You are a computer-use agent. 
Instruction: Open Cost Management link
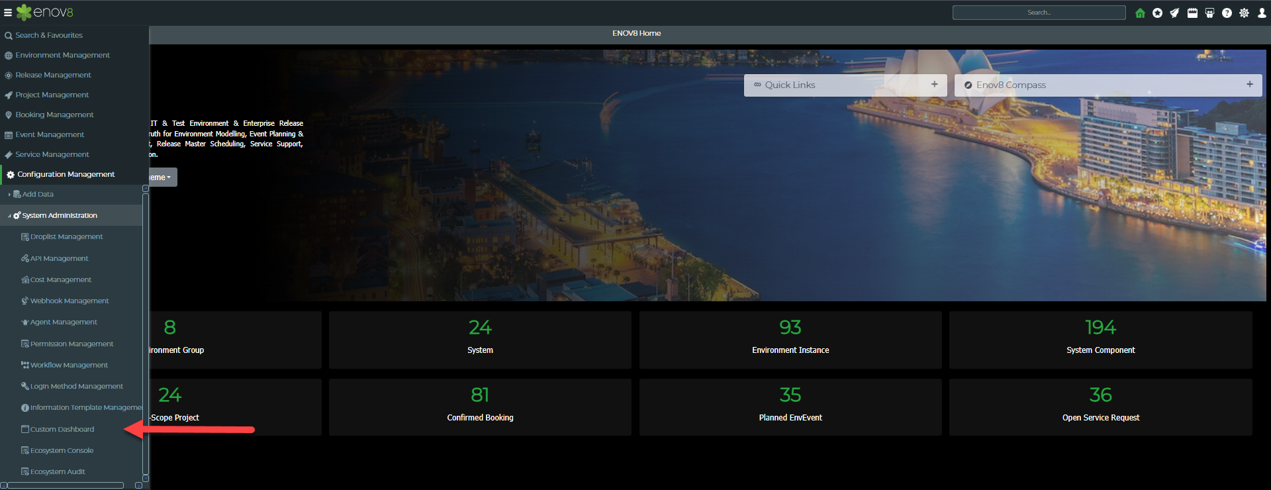pyautogui.click(x=61, y=279)
